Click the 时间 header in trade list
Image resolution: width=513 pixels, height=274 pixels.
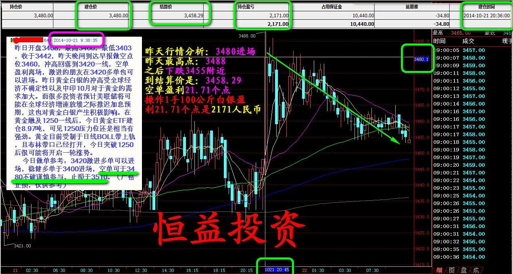(439, 41)
